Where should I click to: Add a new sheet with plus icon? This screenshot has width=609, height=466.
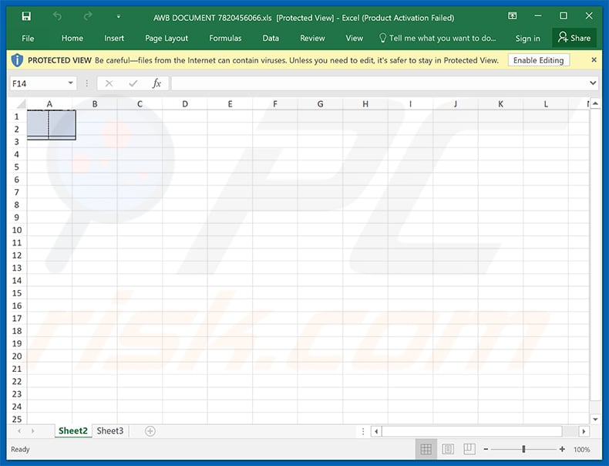tap(150, 431)
